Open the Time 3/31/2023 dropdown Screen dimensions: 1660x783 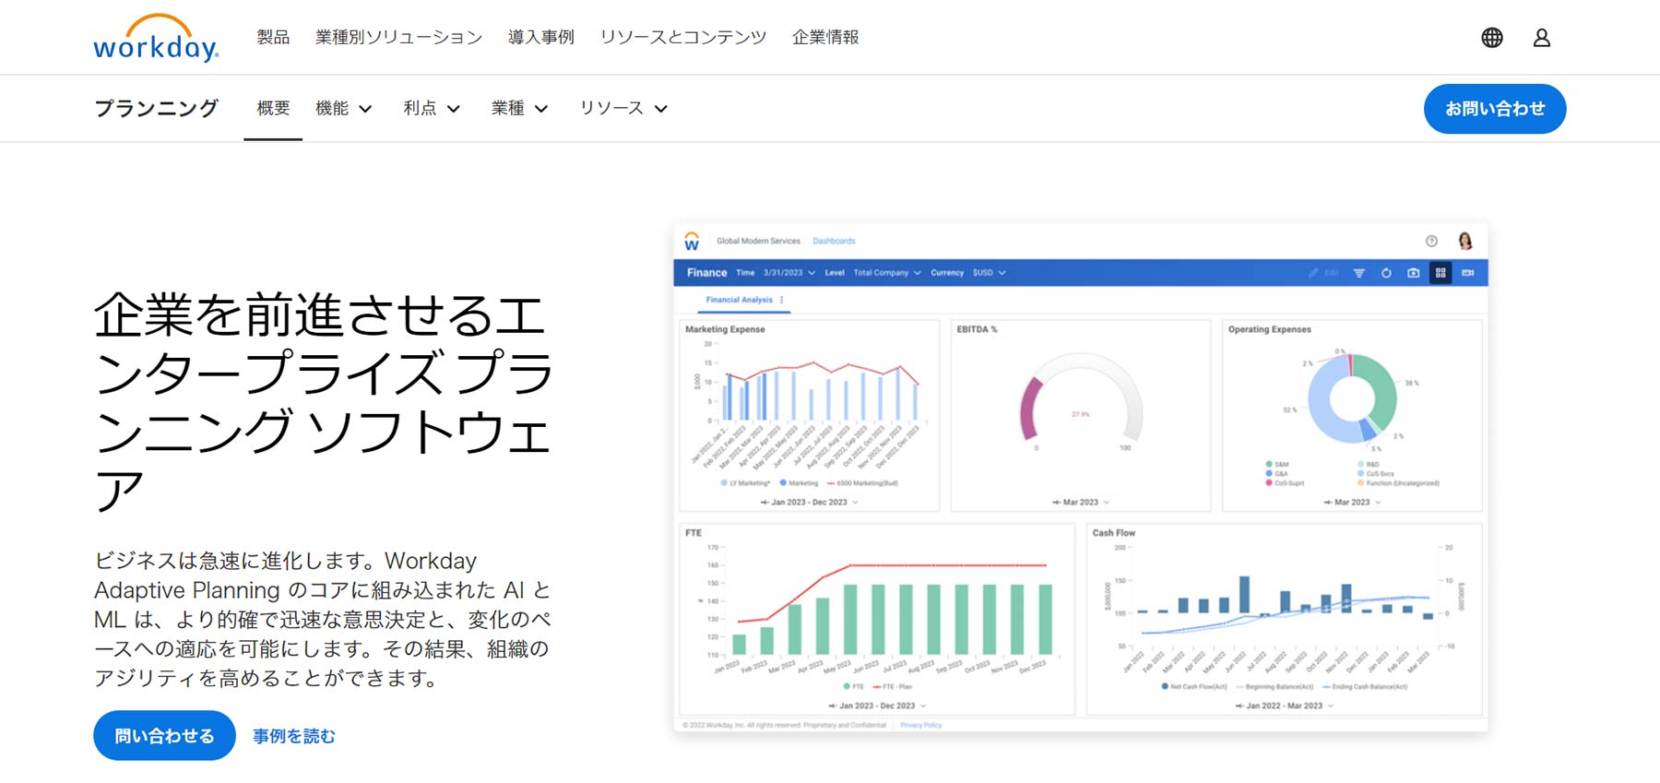point(777,273)
